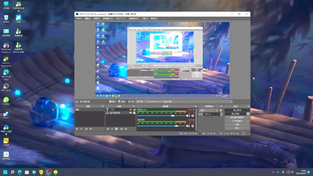Open the File (F) menu

(x=79, y=18)
